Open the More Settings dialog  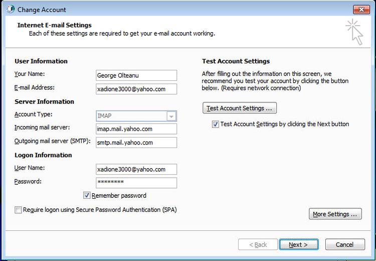pos(335,214)
